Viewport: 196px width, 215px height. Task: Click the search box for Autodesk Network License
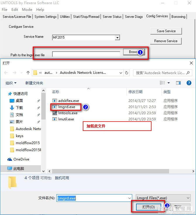(x=162, y=73)
